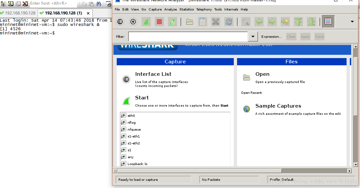The width and height of the screenshot is (360, 188).
Task: Click the Apply filter button
Action: pos(305,36)
